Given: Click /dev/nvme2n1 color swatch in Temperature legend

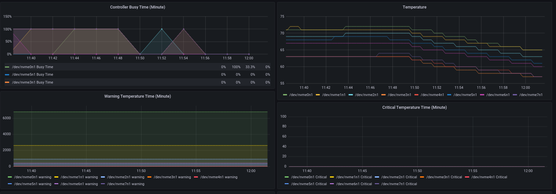Looking at the screenshot, I should 351,95.
